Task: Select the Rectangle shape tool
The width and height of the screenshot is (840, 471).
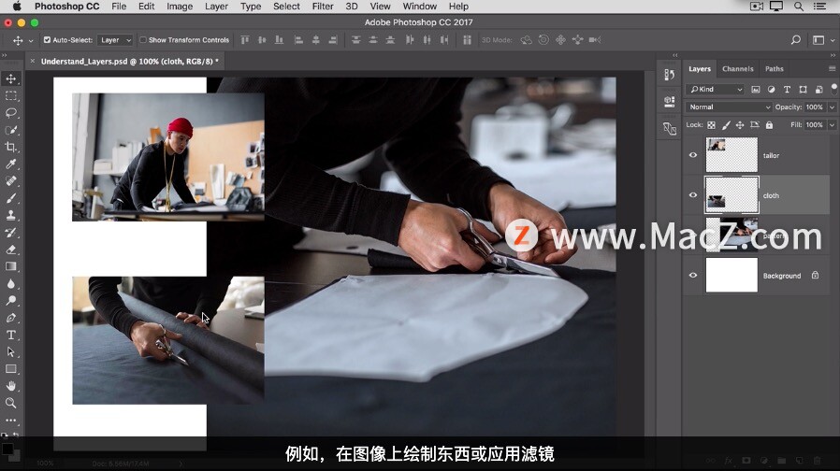Action: (x=10, y=369)
